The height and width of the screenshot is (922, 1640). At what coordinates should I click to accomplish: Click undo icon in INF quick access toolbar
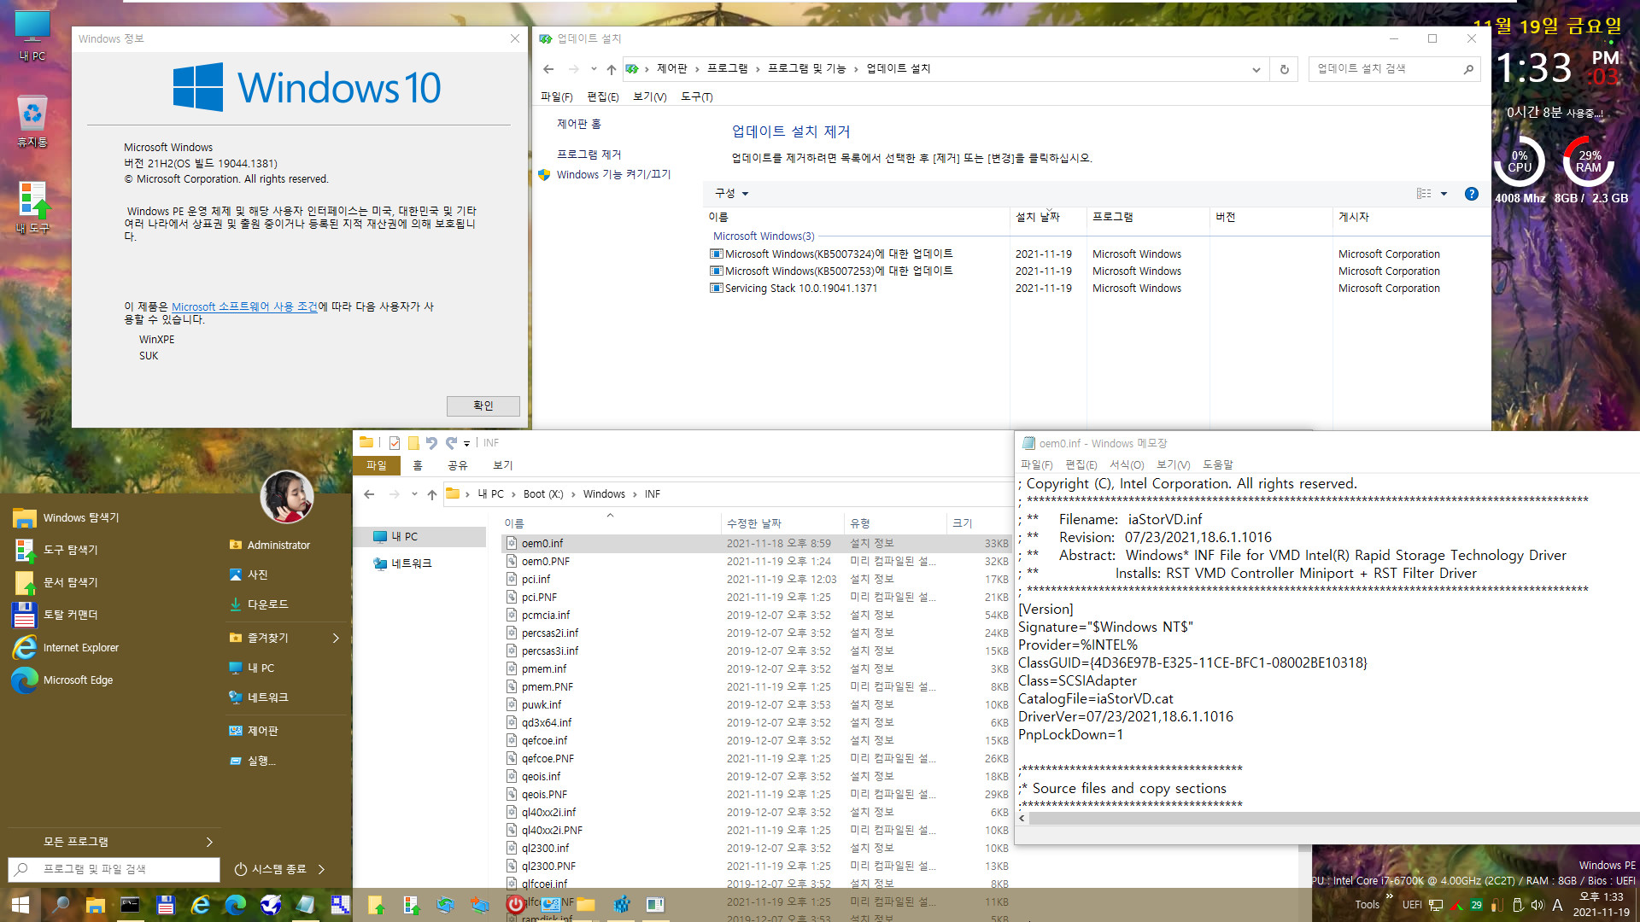pyautogui.click(x=431, y=443)
